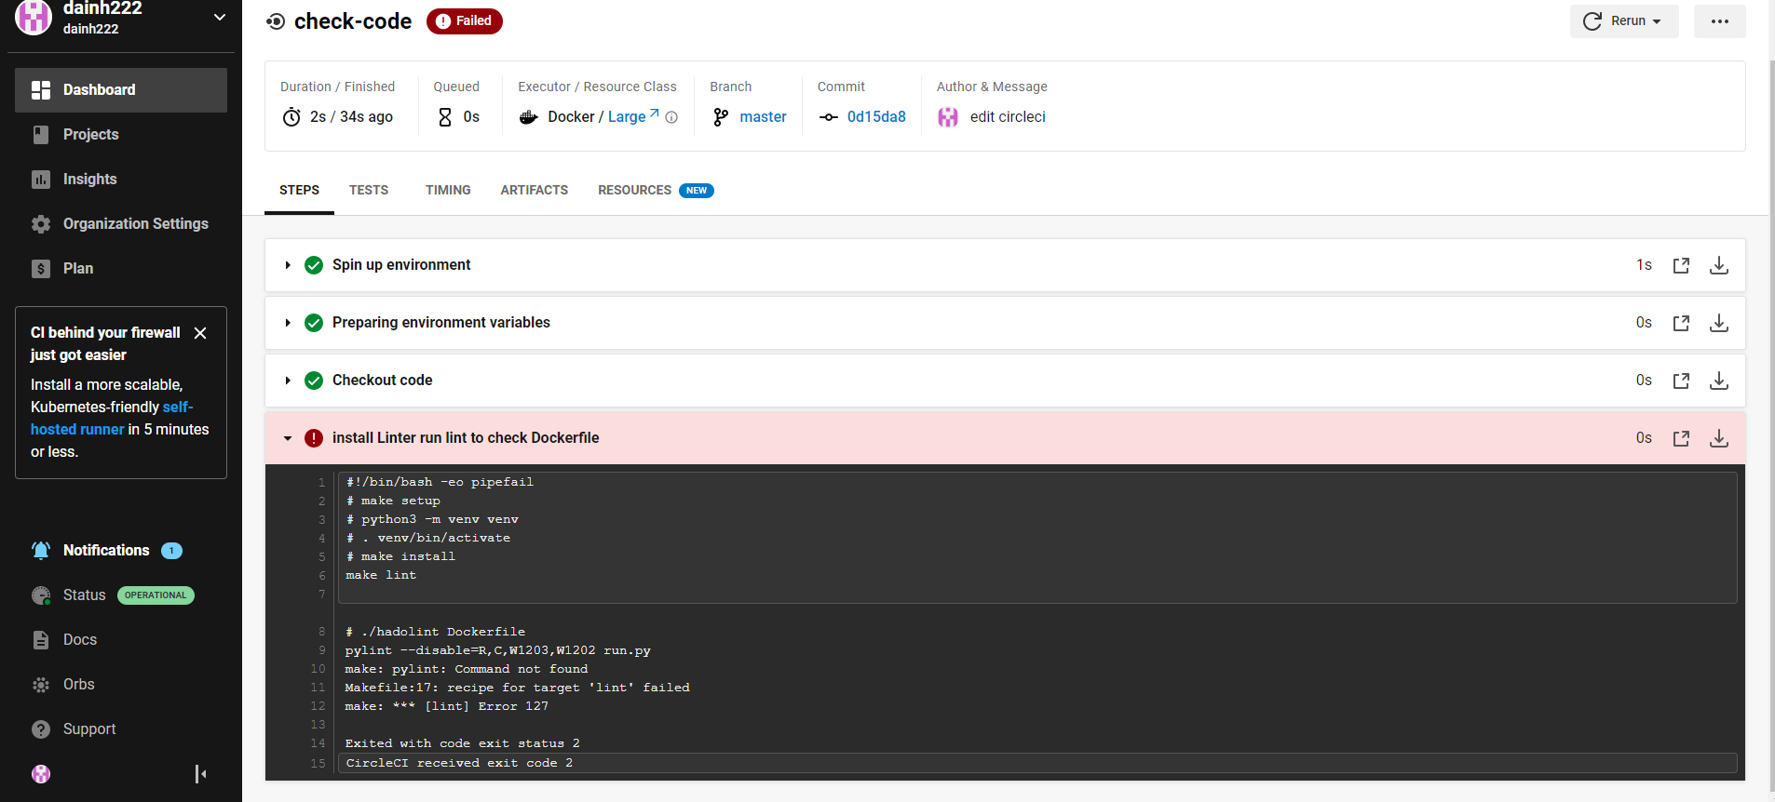Open the Status page link
This screenshot has width=1775, height=802.
click(84, 595)
